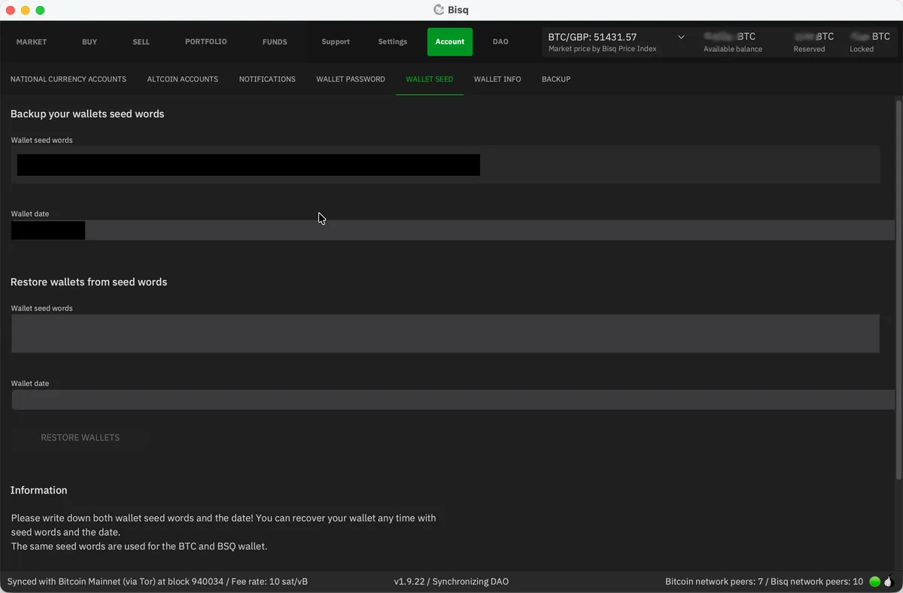903x593 pixels.
Task: Open the Notifications tab
Action: (267, 79)
